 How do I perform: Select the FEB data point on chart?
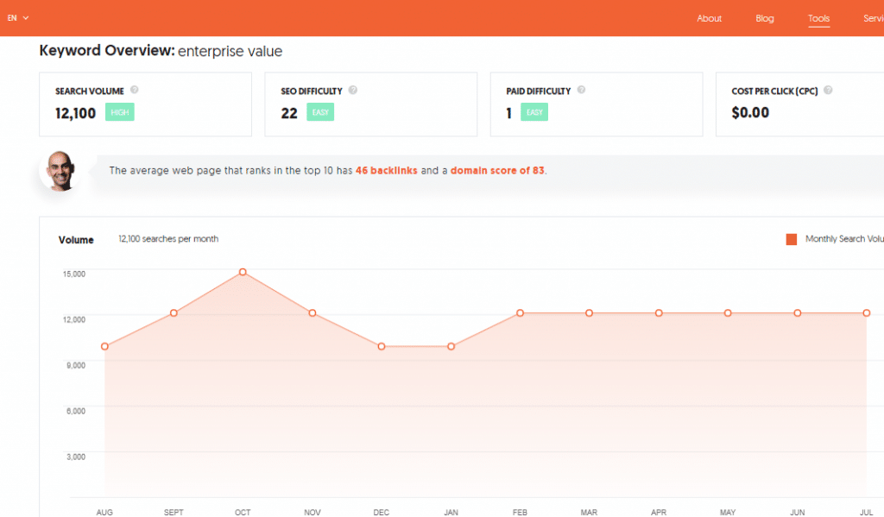click(x=520, y=312)
